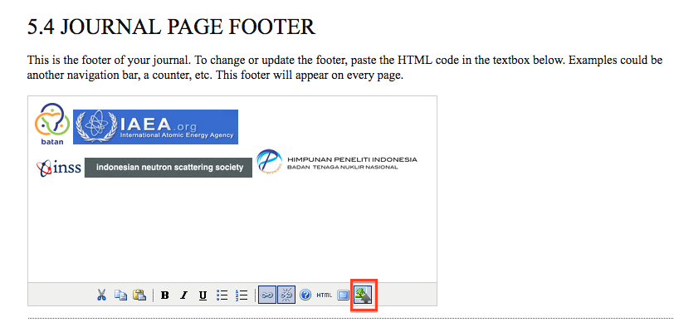Click the insert image upload icon
This screenshot has height=332, width=674.
pos(364,295)
